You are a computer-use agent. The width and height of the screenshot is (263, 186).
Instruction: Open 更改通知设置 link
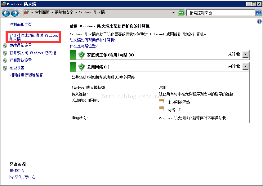pyautogui.click(x=20, y=46)
